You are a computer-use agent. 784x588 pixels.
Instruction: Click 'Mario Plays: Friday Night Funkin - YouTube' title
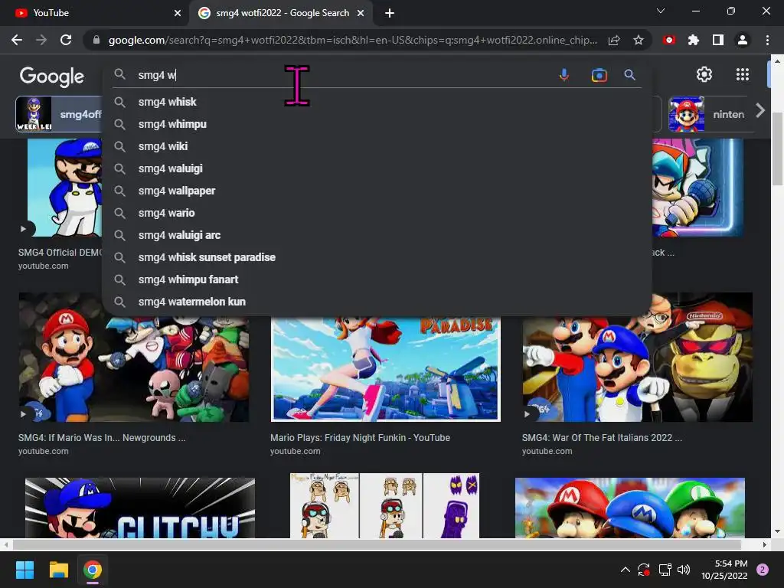click(360, 437)
